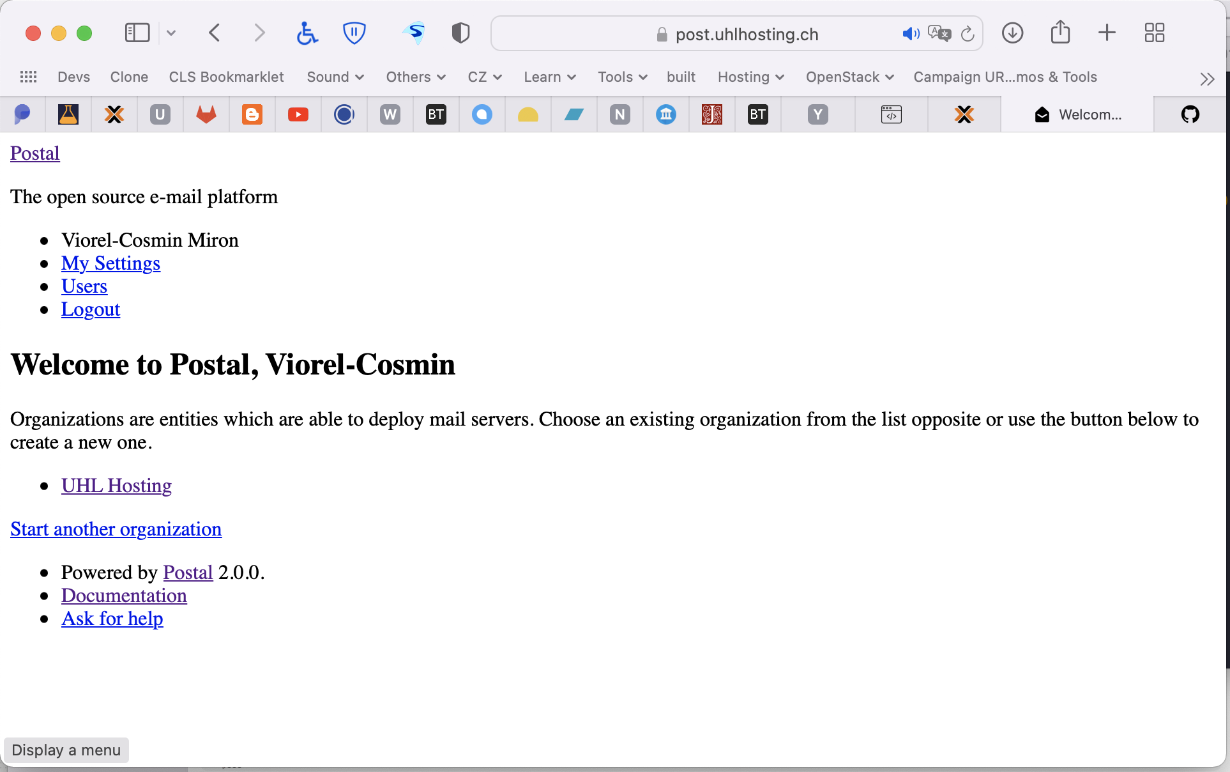
Task: Open the My Settings link
Action: [x=110, y=263]
